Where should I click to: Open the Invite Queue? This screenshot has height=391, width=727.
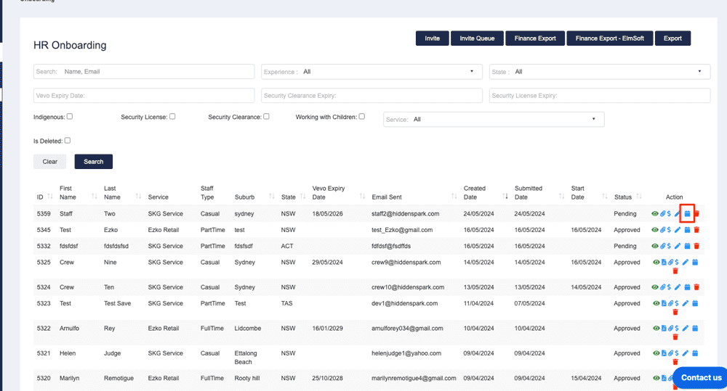point(477,38)
